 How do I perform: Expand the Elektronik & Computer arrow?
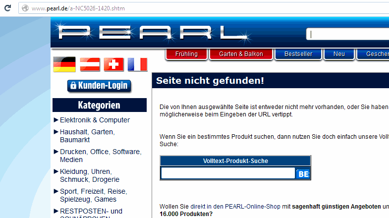(56, 120)
